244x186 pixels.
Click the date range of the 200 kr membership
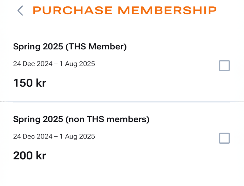(x=54, y=137)
